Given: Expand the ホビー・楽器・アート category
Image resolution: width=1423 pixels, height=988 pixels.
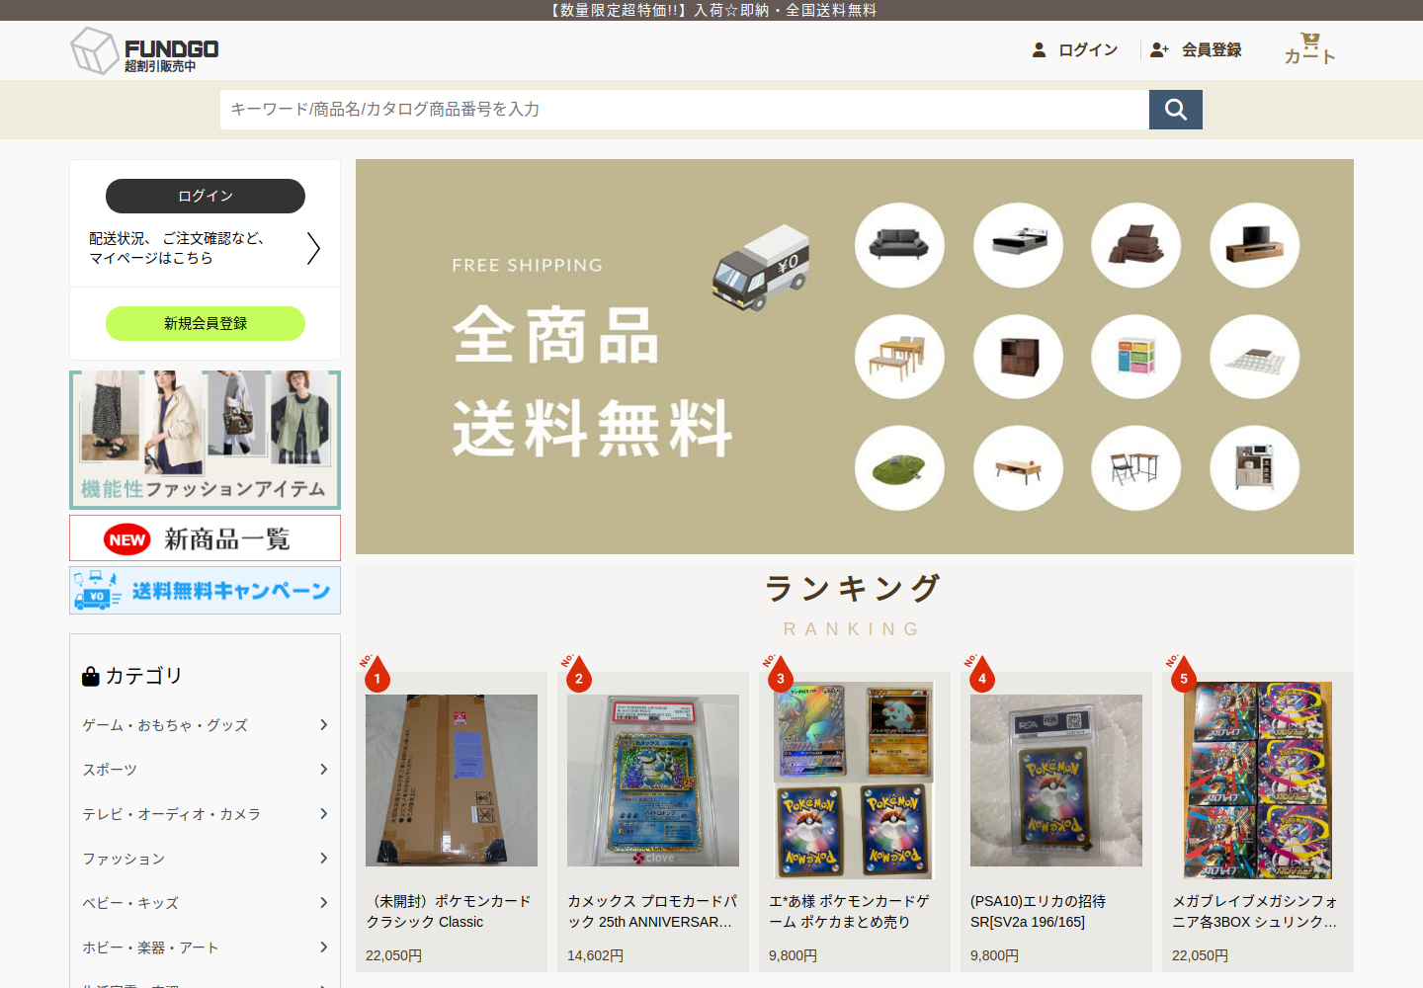Looking at the screenshot, I should 205,947.
